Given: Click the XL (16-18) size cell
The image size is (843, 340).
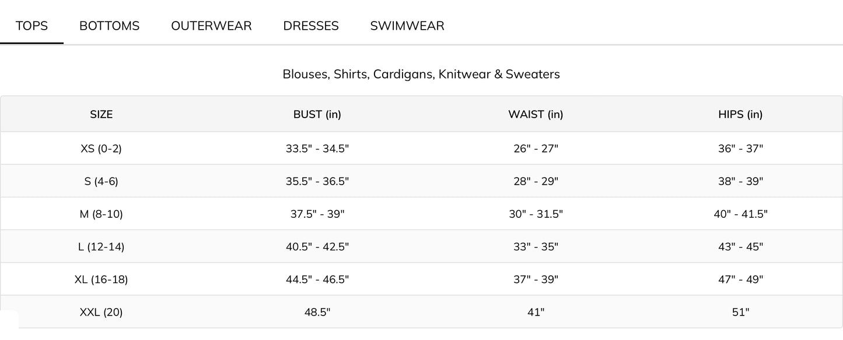Looking at the screenshot, I should (x=102, y=279).
